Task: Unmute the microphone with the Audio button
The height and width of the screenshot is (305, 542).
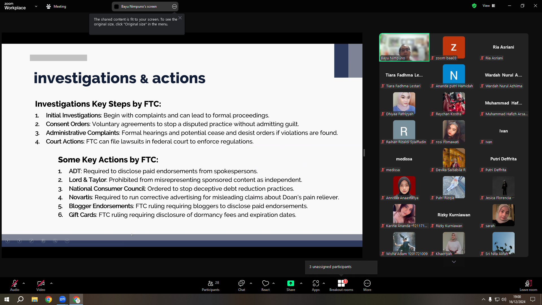Action: tap(15, 285)
